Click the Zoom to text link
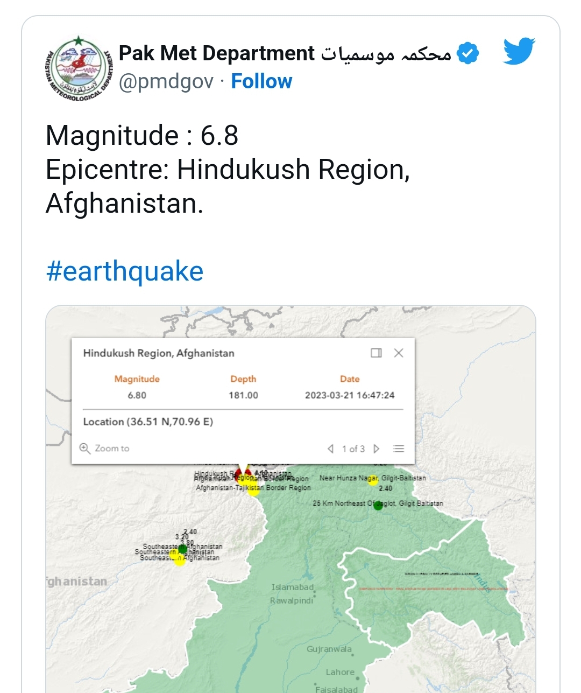 (112, 449)
